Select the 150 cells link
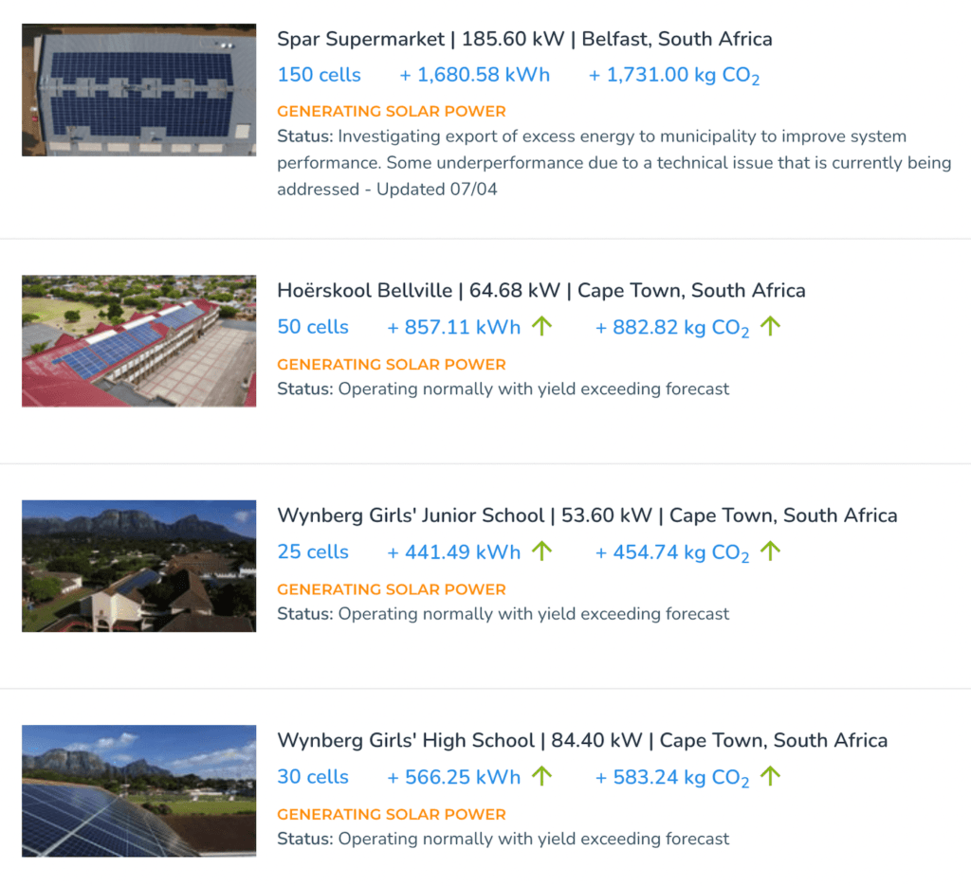This screenshot has height=886, width=971. [x=319, y=75]
